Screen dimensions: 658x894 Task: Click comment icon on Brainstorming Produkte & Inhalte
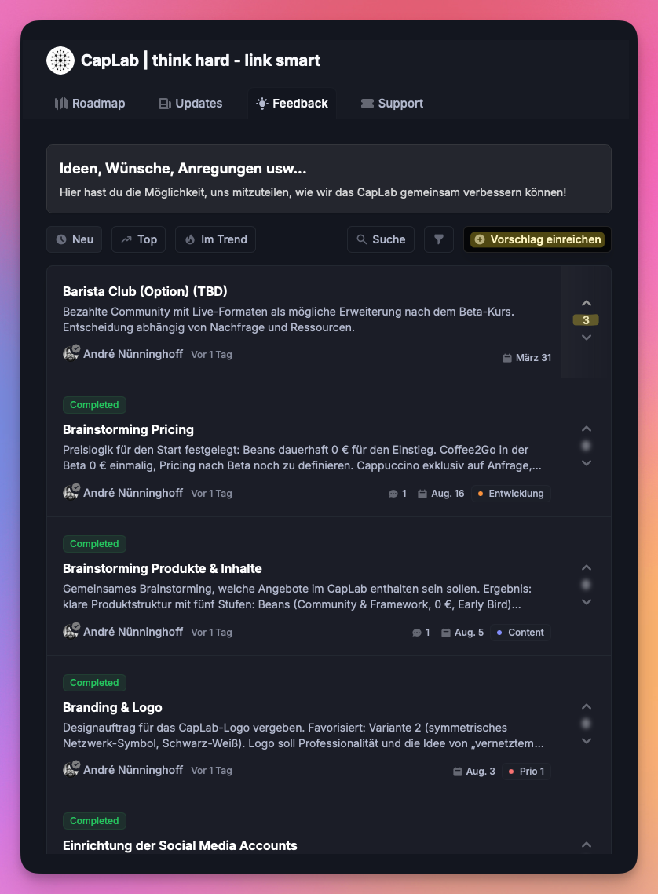click(x=417, y=633)
